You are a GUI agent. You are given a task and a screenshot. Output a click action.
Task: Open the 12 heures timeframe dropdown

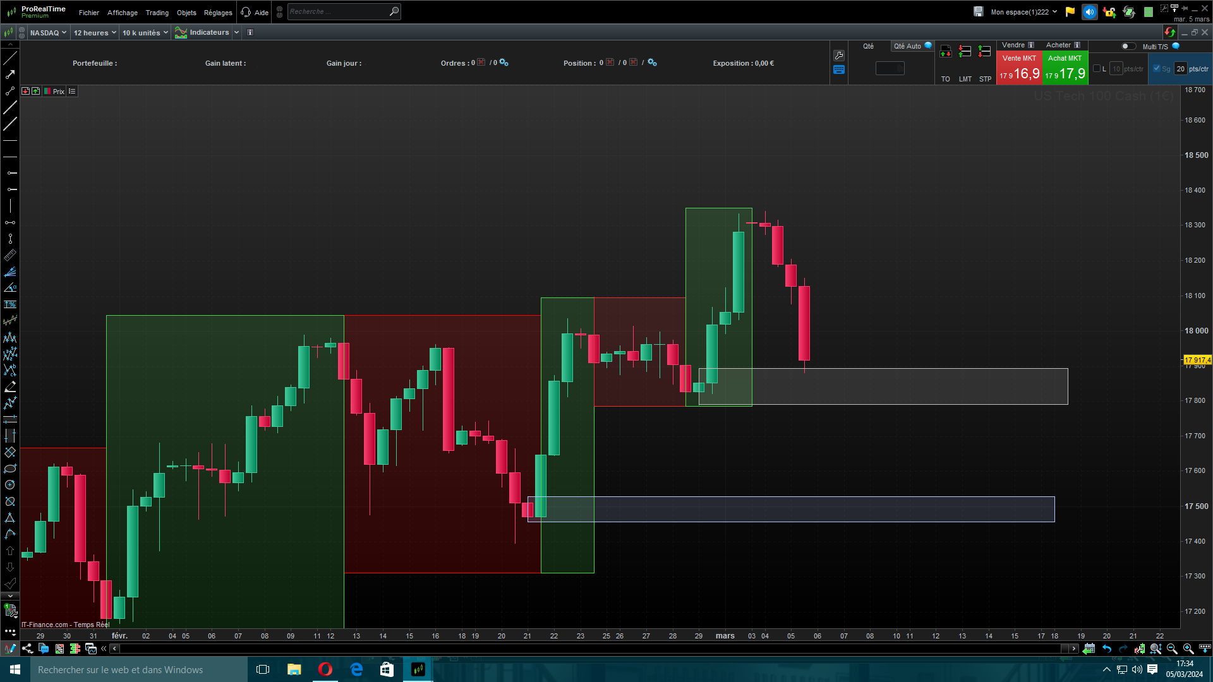(94, 33)
